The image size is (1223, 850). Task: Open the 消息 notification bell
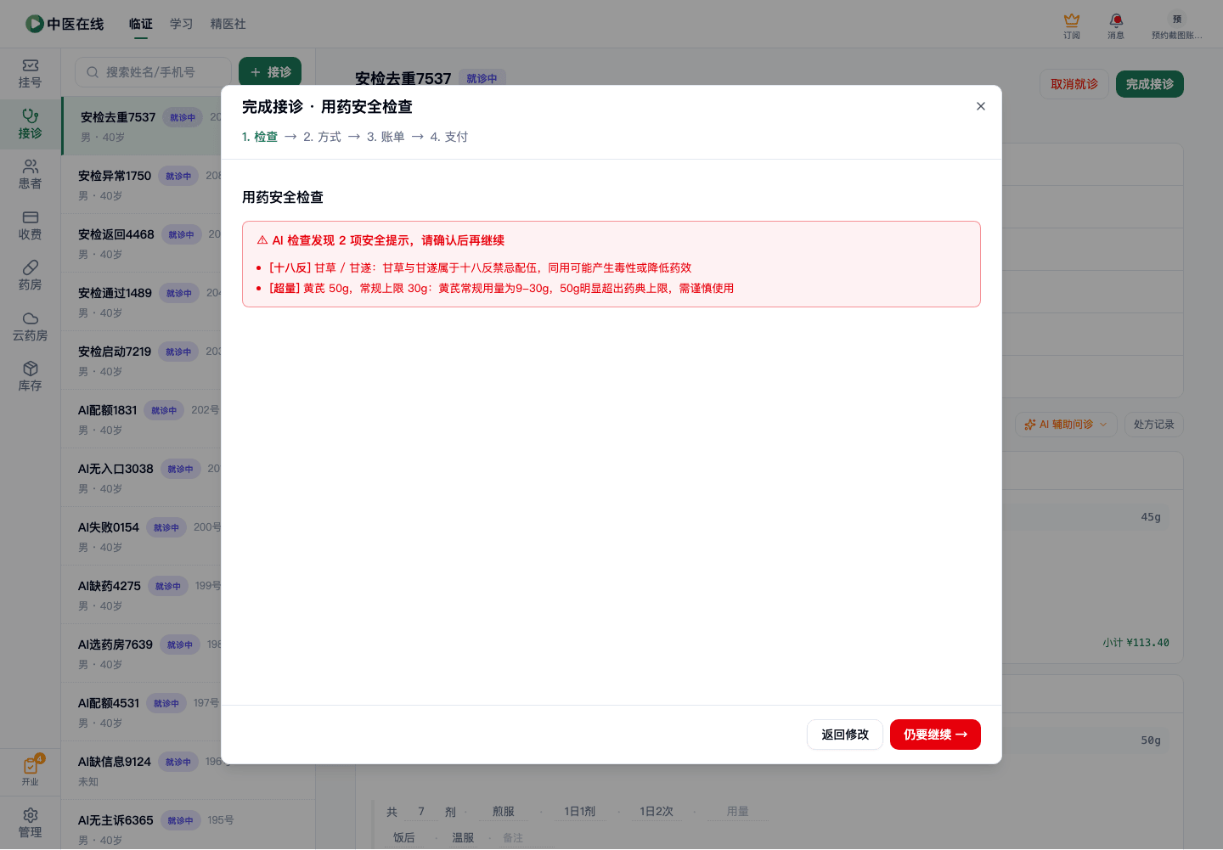pyautogui.click(x=1116, y=25)
